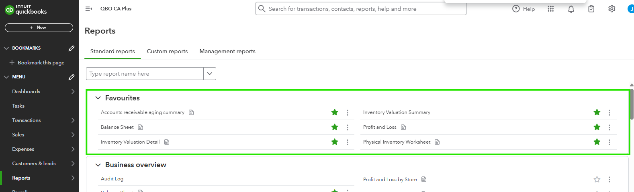The width and height of the screenshot is (634, 192).
Task: Open the clipboard tasks icon in header
Action: point(591,9)
